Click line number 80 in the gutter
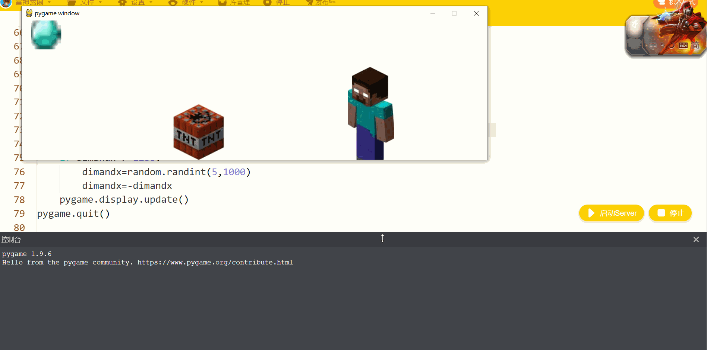This screenshot has height=350, width=707. (19, 228)
